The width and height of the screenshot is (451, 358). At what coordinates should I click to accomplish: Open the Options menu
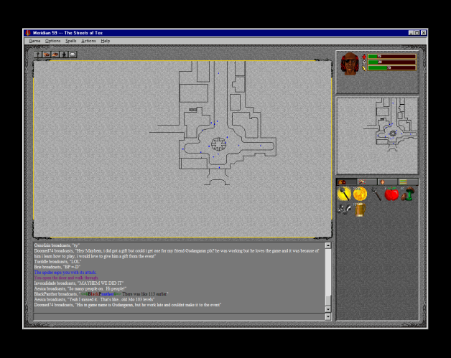point(52,41)
